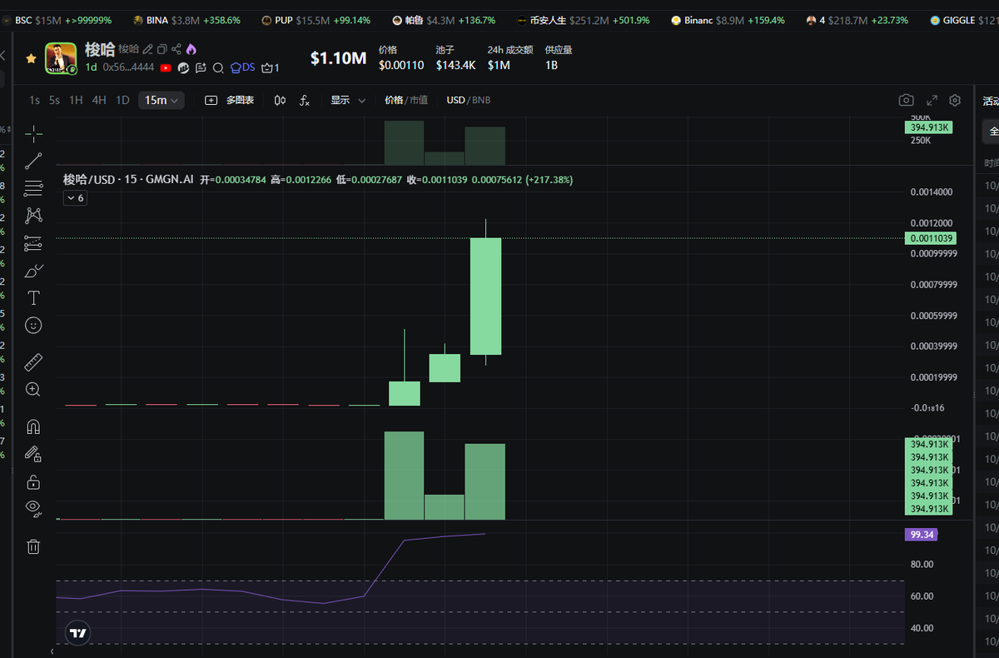Switch price denomination to BNB
This screenshot has width=999, height=658.
[x=482, y=100]
